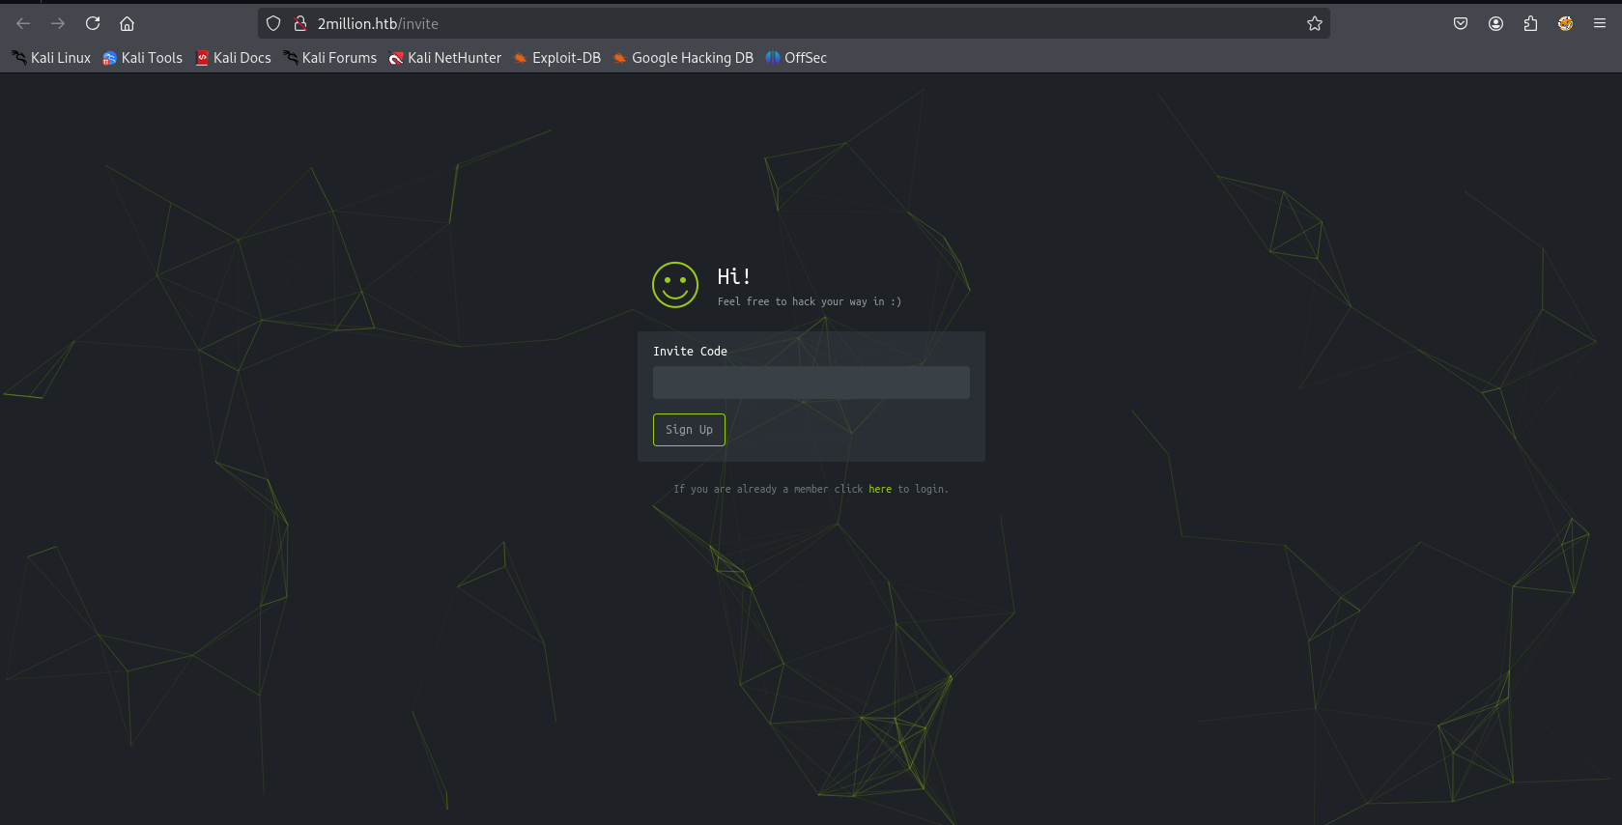Click the browser back arrow button
This screenshot has height=825, width=1622.
[23, 23]
